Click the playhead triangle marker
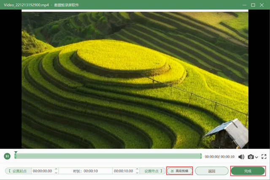This screenshot has height=180, width=270. (16, 152)
